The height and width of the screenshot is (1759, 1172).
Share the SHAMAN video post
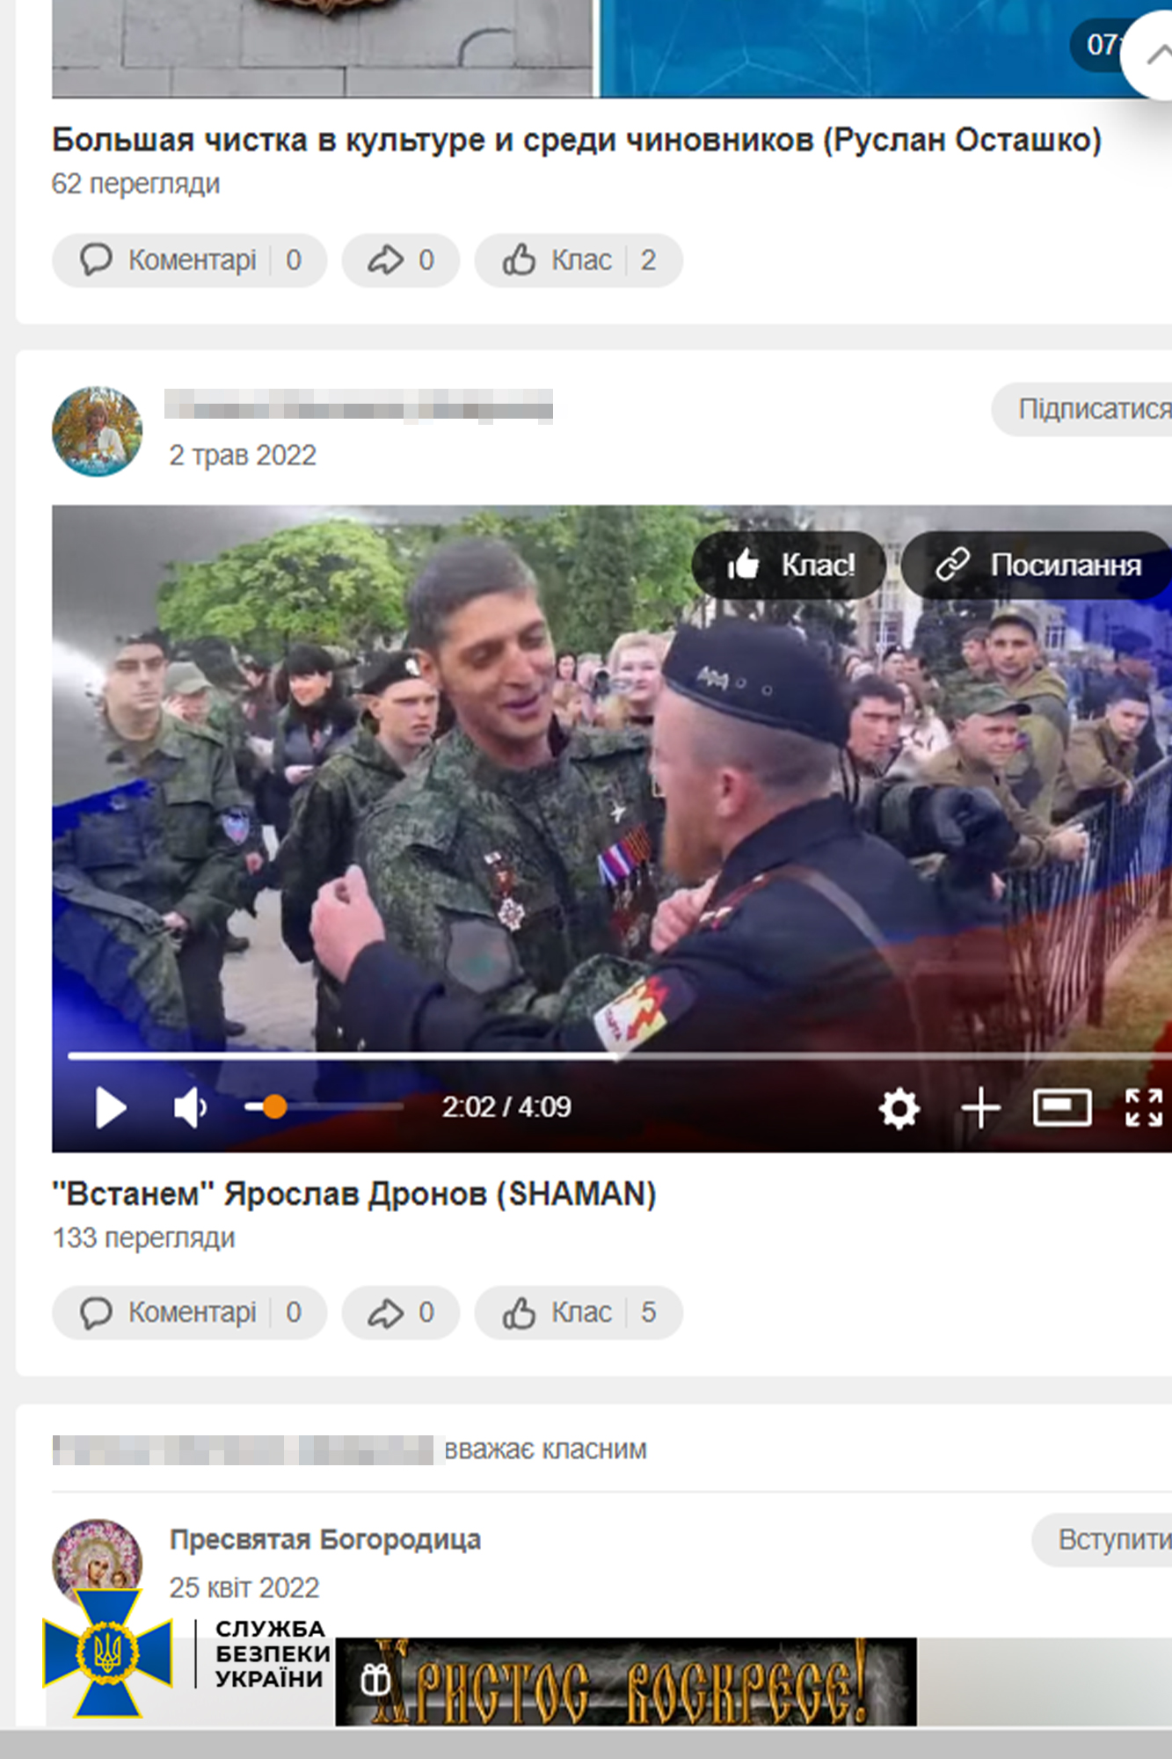pos(401,1312)
